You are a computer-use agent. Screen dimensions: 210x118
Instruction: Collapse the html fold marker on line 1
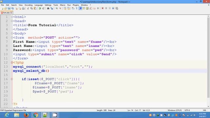tap(12, 17)
